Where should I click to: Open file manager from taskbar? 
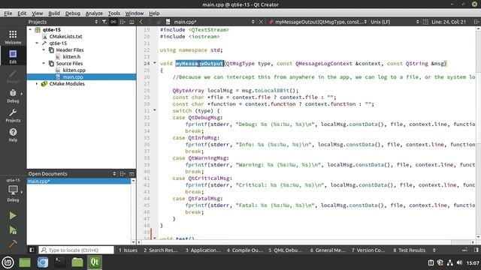(x=77, y=262)
